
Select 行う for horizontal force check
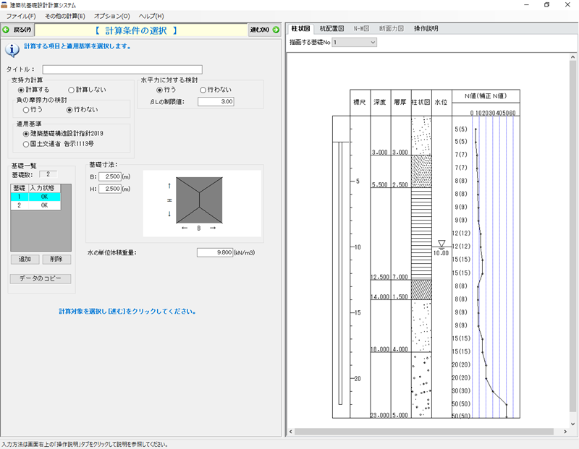coord(166,90)
